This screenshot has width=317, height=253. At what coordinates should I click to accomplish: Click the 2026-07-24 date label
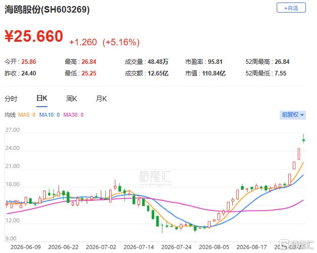[x=176, y=247]
